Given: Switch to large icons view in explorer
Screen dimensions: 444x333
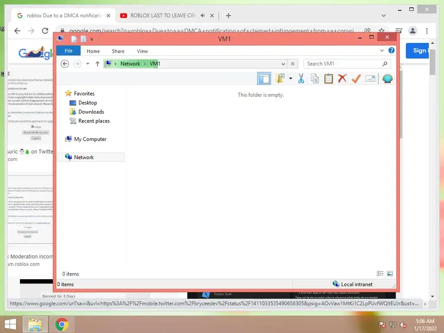Looking at the screenshot, I should 390,274.
